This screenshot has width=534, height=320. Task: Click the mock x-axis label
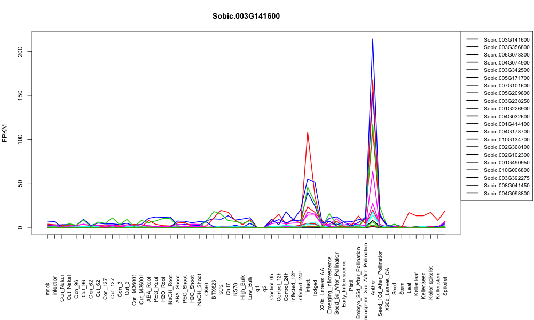[48, 289]
